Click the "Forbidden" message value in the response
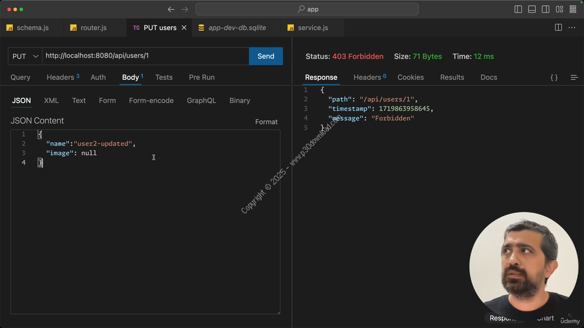 click(x=392, y=118)
